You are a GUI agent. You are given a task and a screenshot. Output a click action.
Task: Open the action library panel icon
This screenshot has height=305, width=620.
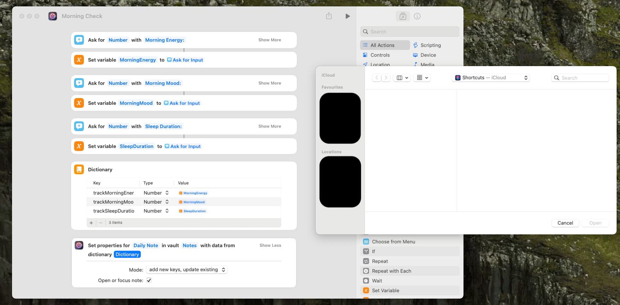pos(403,16)
